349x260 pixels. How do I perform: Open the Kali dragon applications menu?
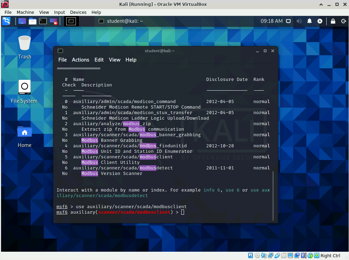pyautogui.click(x=6, y=21)
